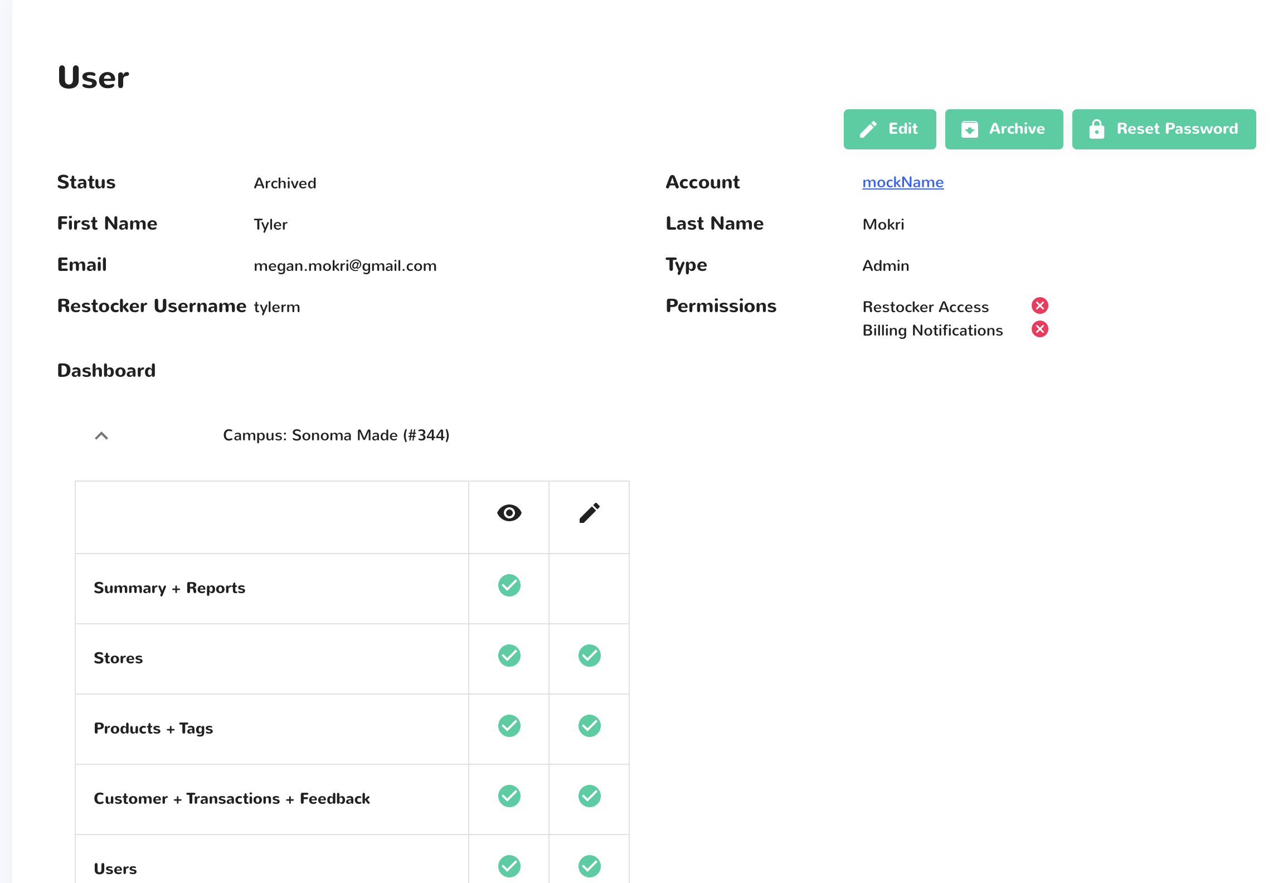Click the Campus: Sonoma Made (#344) label
1283x883 pixels.
[336, 435]
